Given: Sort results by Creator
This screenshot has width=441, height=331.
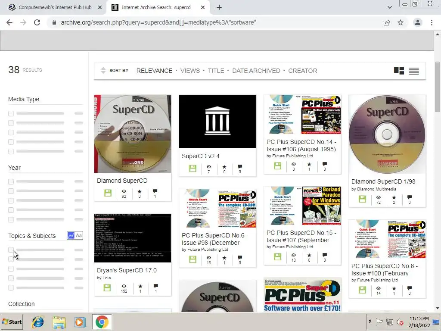Looking at the screenshot, I should pos(302,71).
